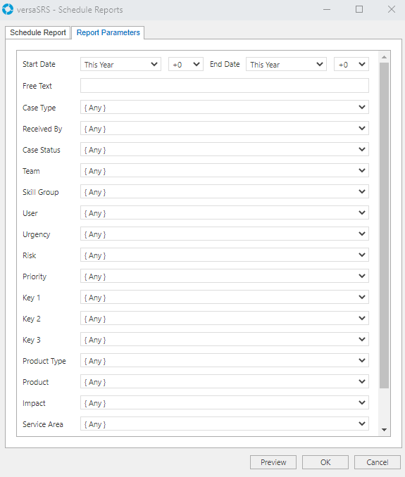Open the Key 2 dropdown
Screen dimensions: 405x477
coord(225,318)
